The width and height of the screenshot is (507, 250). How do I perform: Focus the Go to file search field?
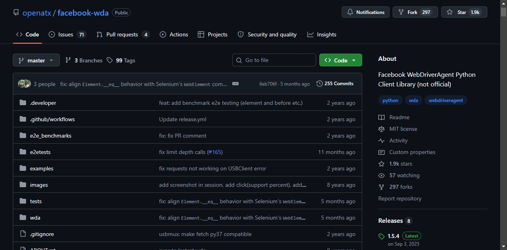[274, 60]
